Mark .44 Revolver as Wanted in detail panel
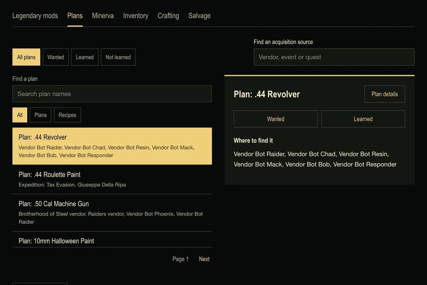427x285 pixels. click(276, 119)
